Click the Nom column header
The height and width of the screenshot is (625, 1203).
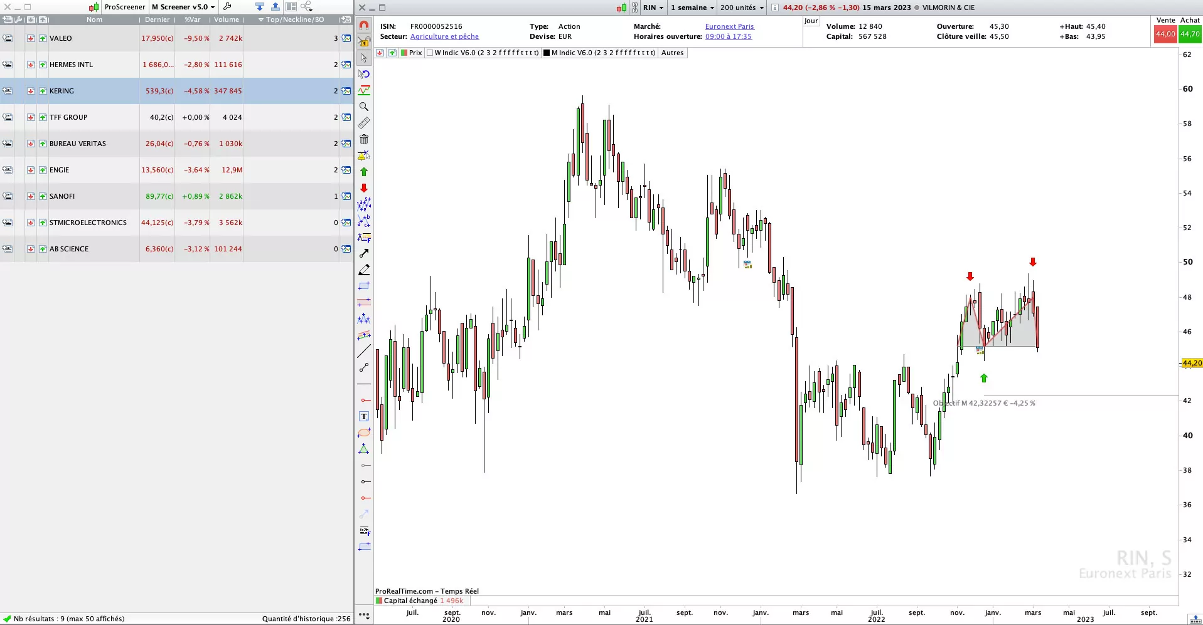click(x=94, y=19)
